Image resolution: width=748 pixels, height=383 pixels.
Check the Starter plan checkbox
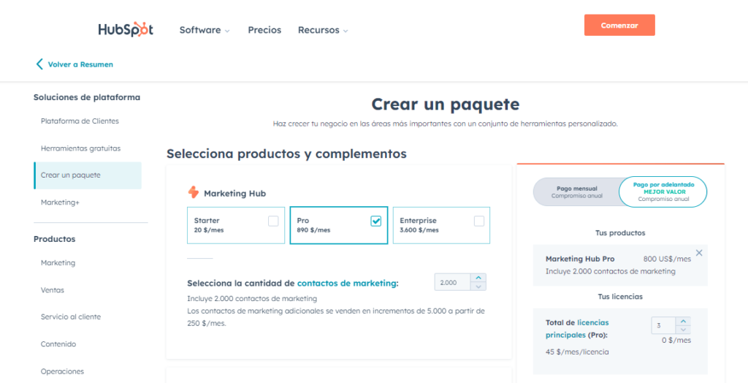pos(273,221)
